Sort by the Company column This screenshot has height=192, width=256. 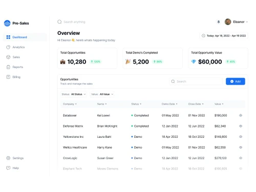[70, 104]
